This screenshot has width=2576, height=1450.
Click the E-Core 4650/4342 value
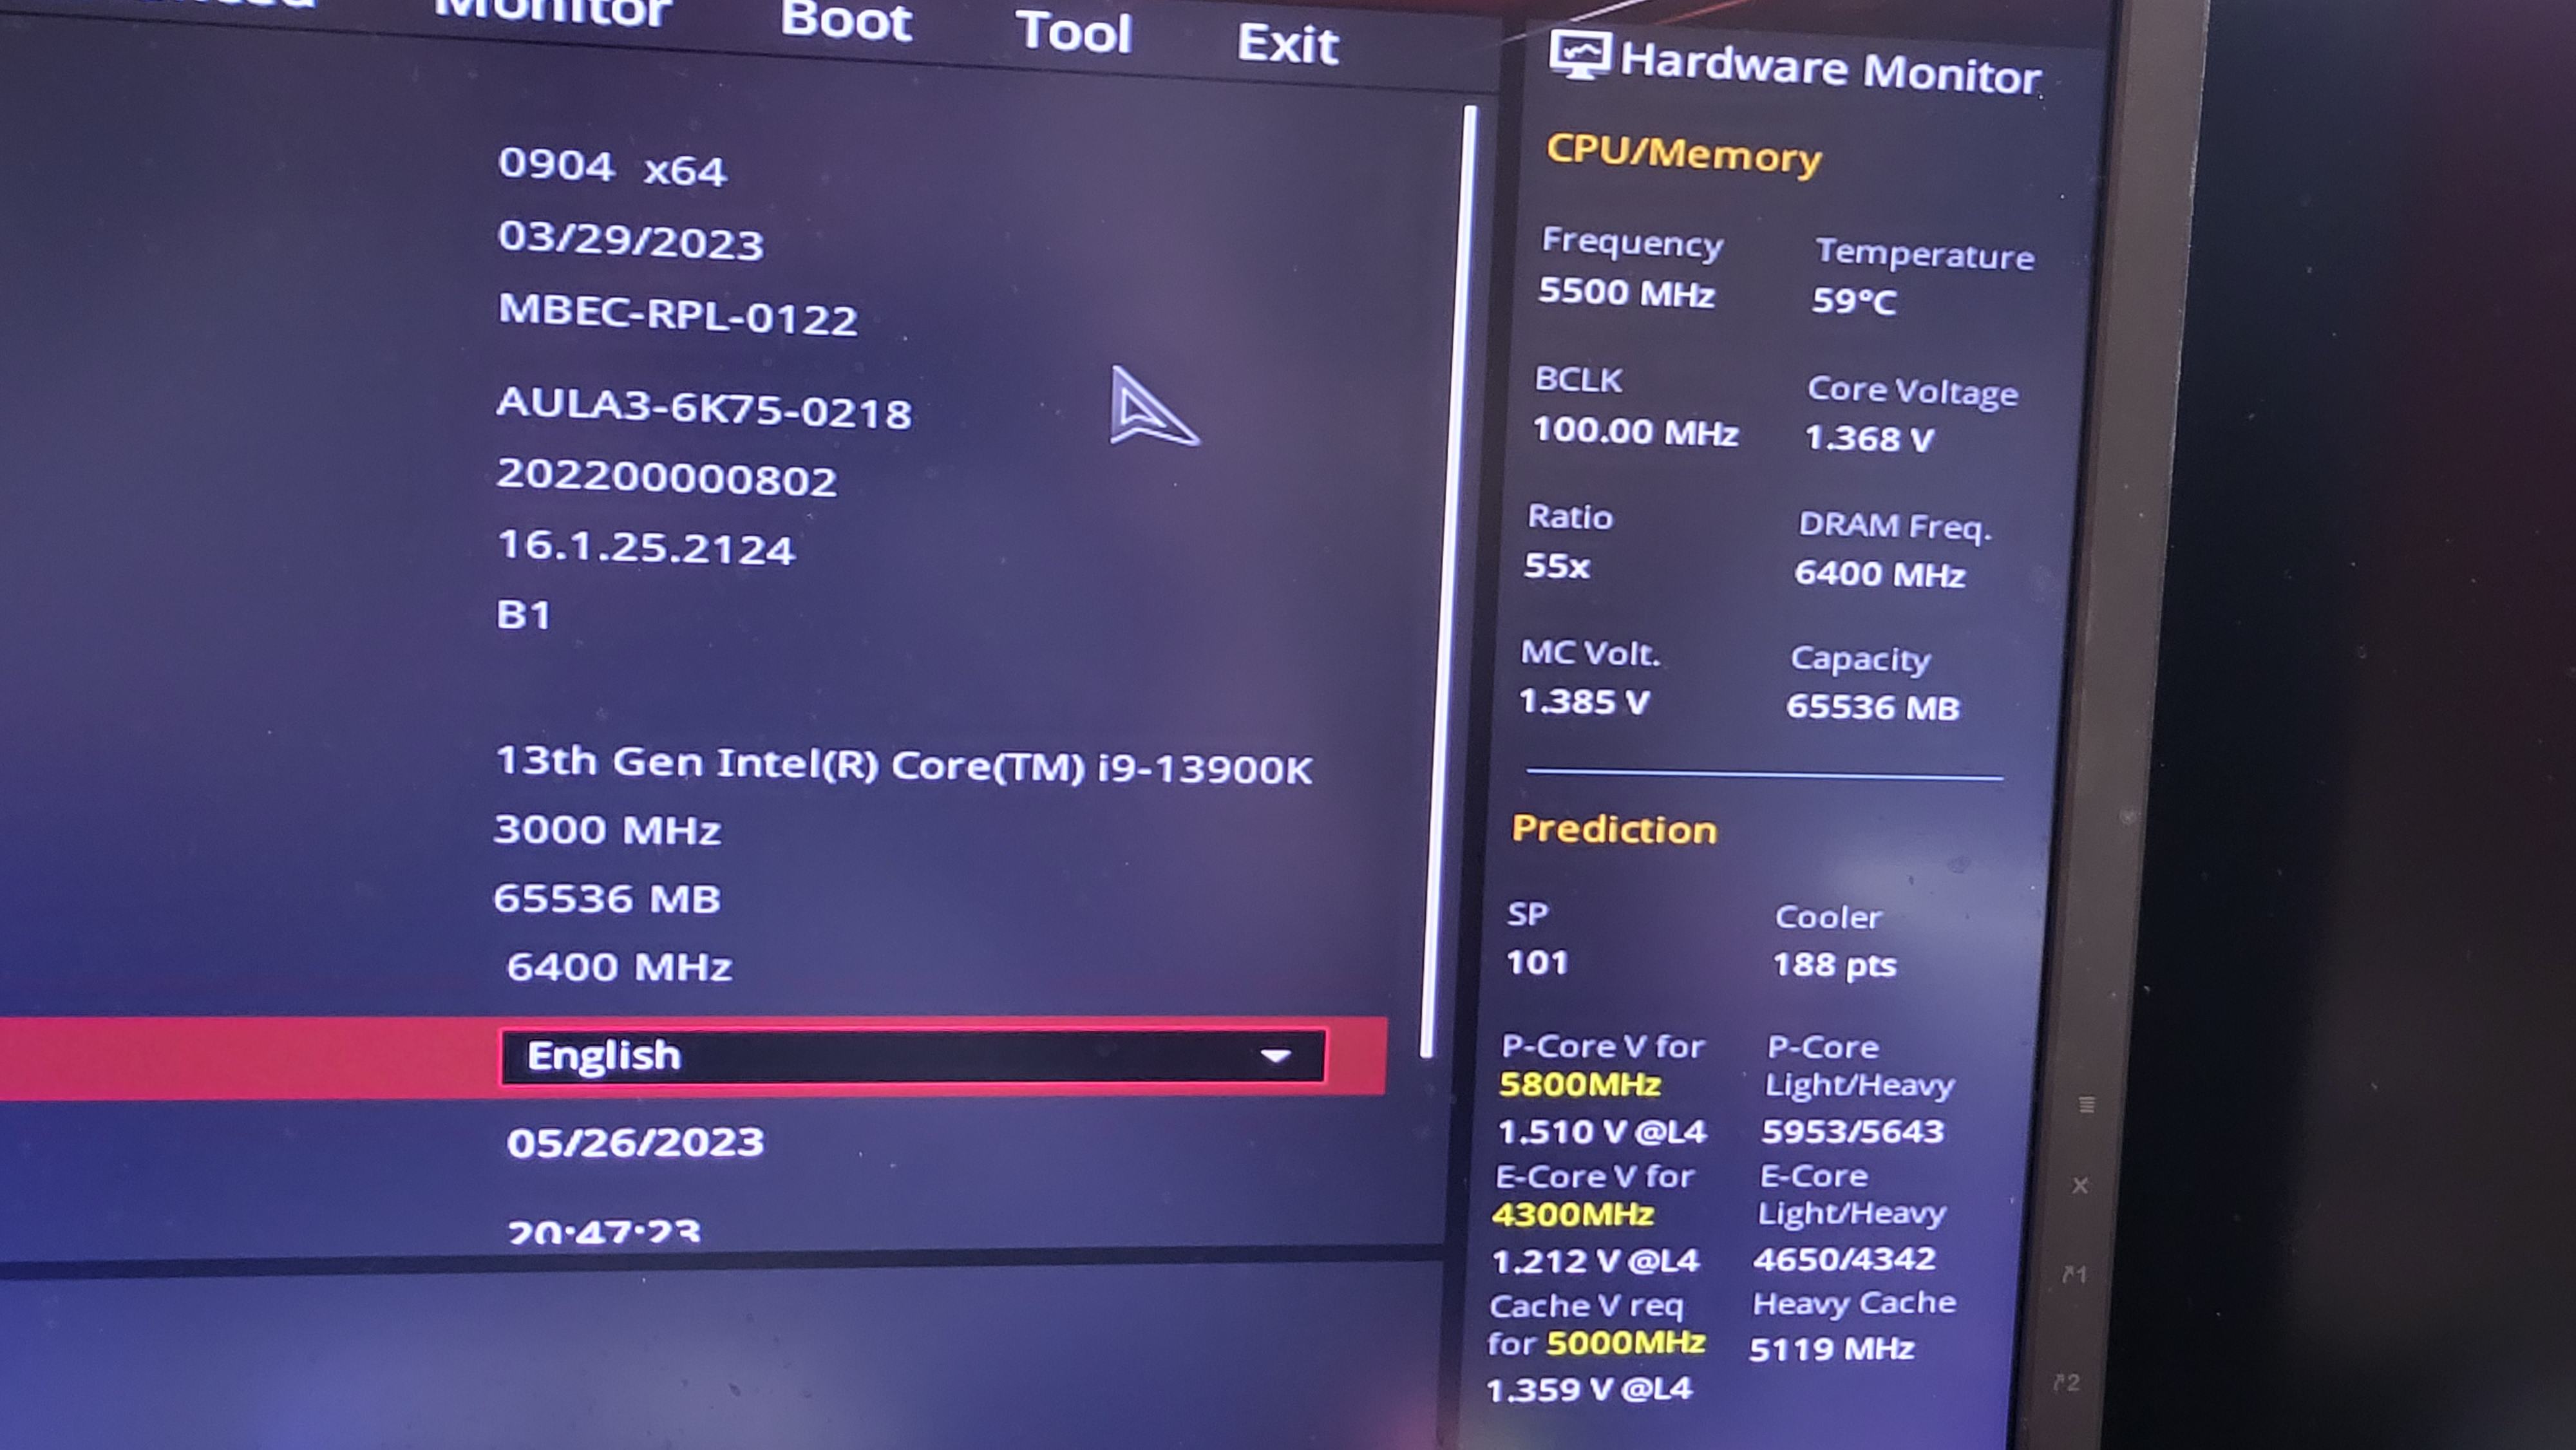click(1844, 1259)
